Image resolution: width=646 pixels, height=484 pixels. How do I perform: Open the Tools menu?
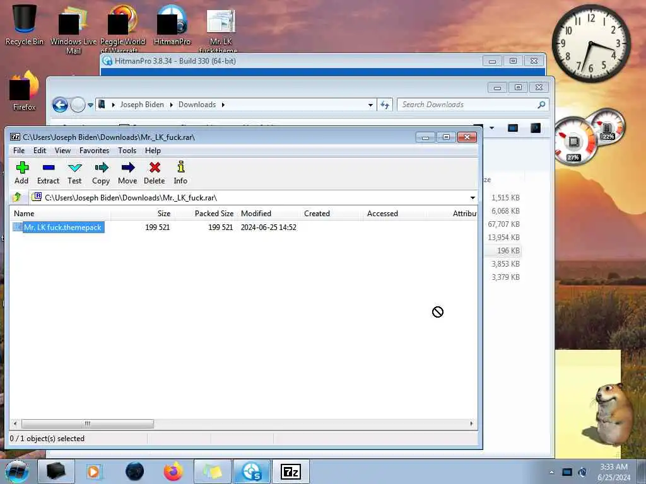pos(127,151)
